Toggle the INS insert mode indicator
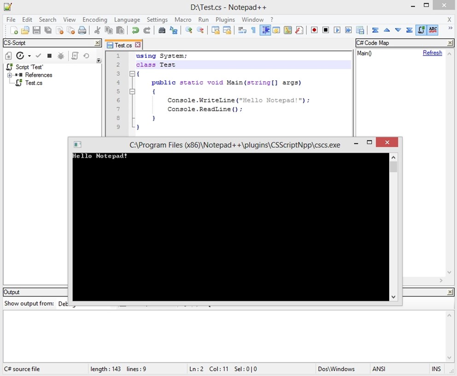Screen dimensions: 457x376 [x=436, y=369]
